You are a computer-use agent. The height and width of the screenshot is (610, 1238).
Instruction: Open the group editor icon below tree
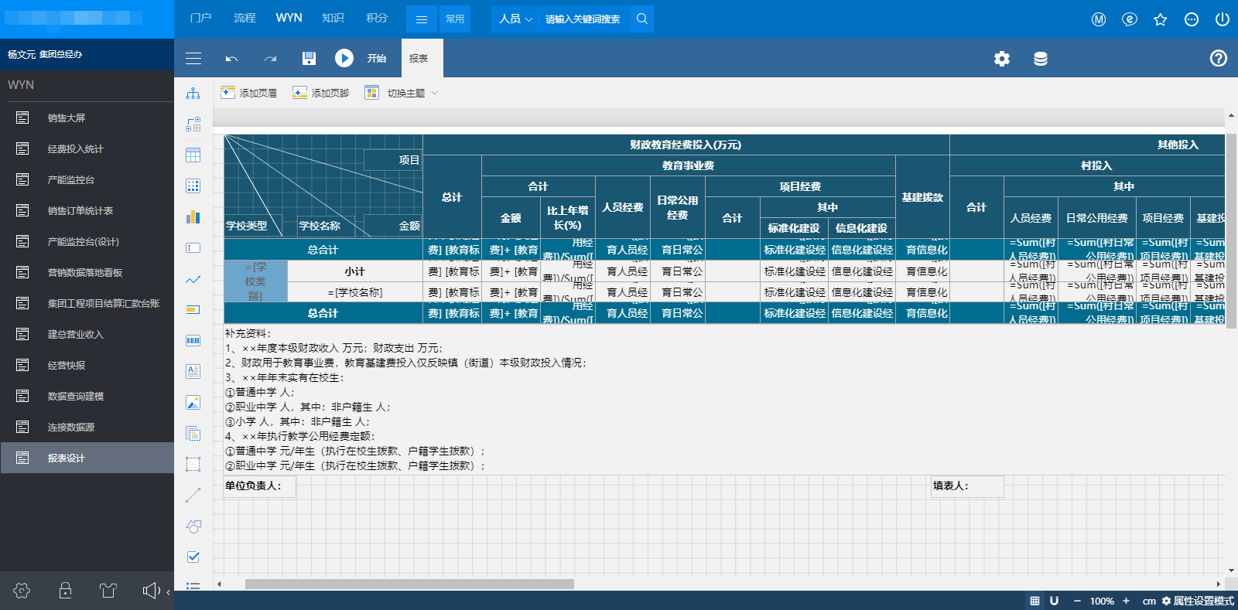pyautogui.click(x=193, y=124)
